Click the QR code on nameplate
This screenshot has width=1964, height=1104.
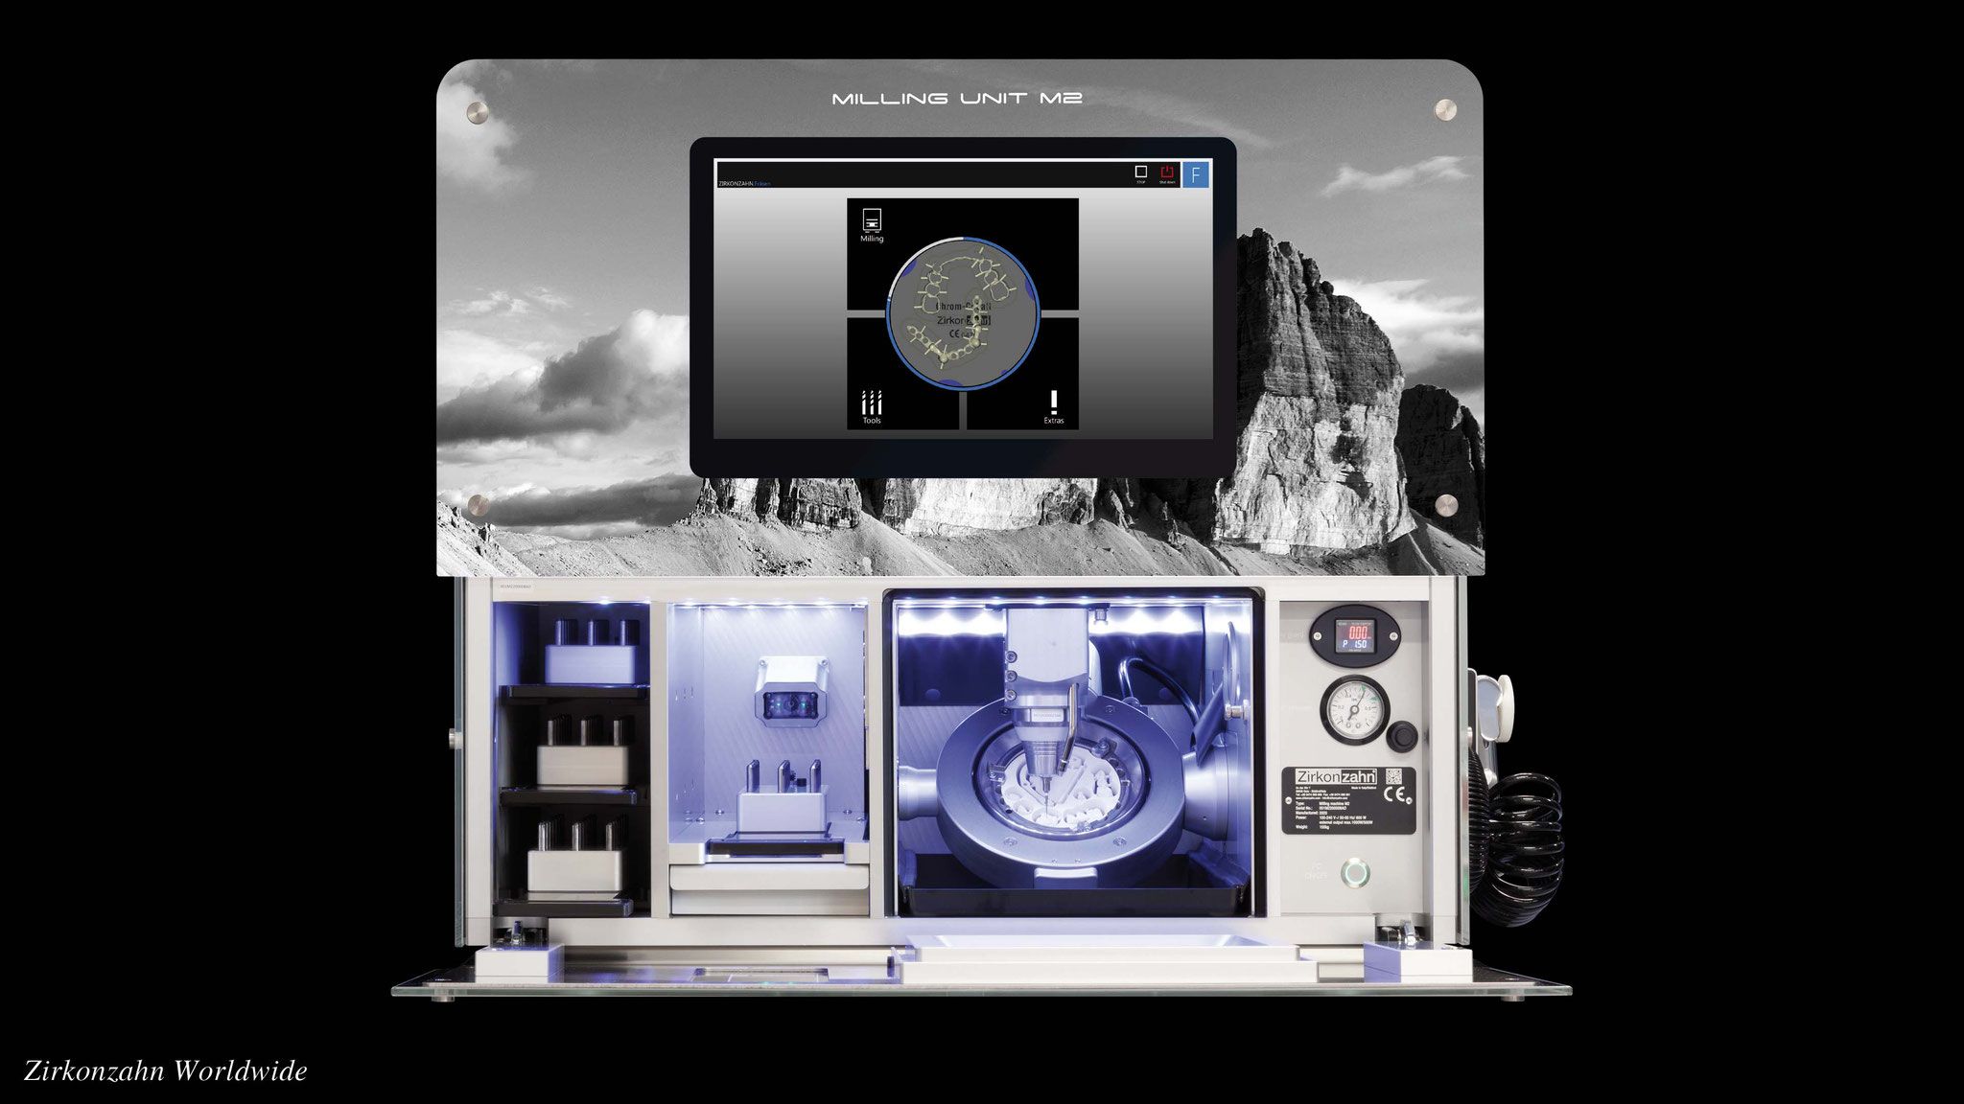tap(1395, 777)
